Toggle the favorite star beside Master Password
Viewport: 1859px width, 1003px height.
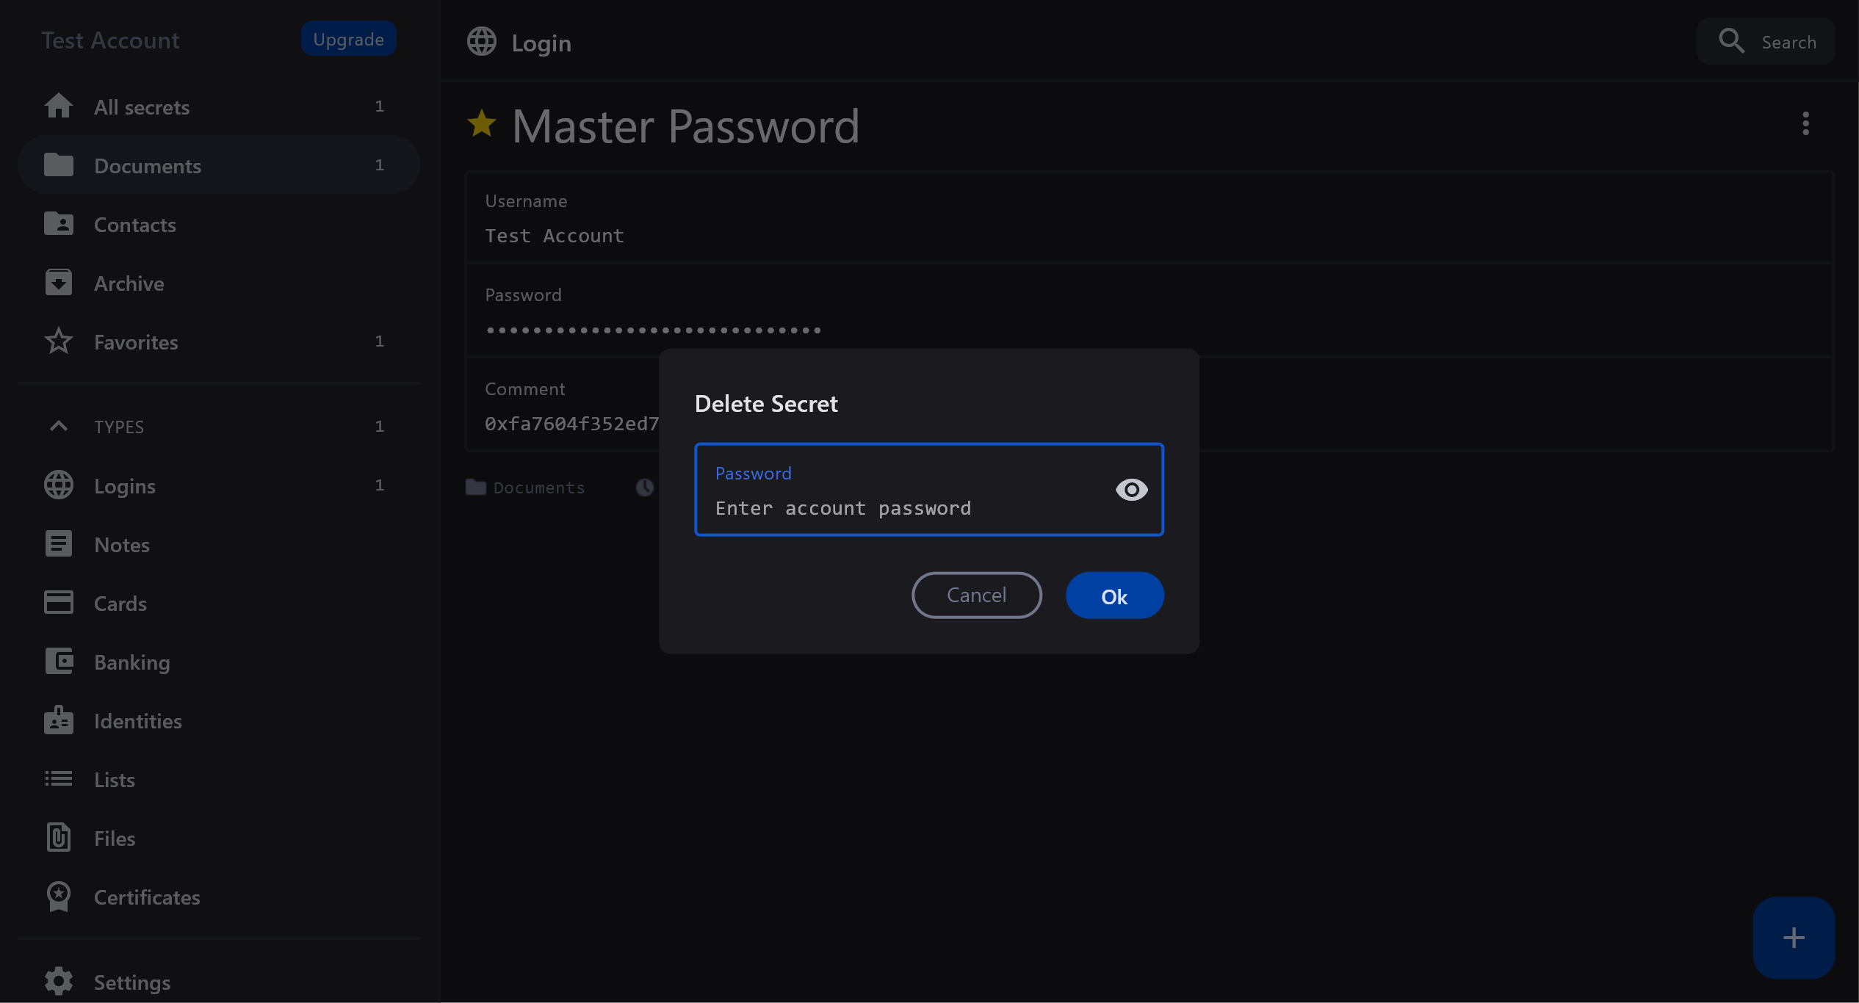click(482, 124)
